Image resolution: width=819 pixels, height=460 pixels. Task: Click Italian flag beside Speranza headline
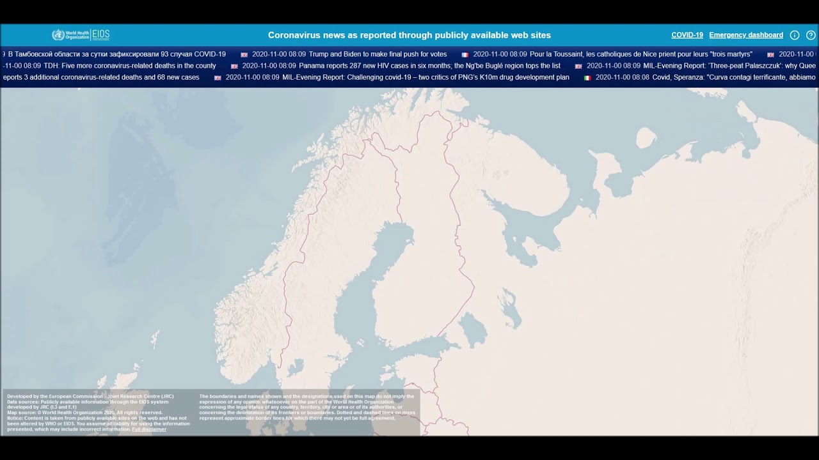coord(587,78)
